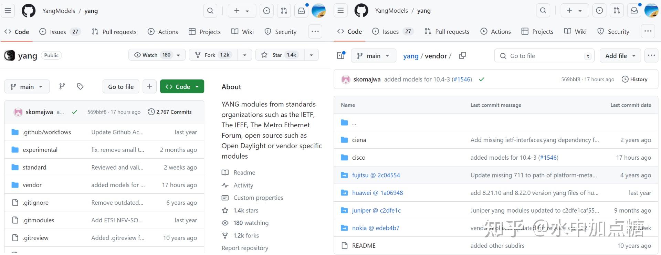661x255 pixels.
Task: Copy the vendor path icon
Action: tap(462, 56)
